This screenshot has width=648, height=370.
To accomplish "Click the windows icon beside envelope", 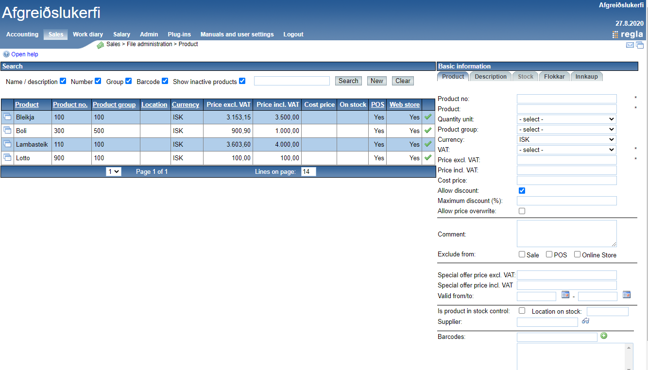I will (x=640, y=45).
